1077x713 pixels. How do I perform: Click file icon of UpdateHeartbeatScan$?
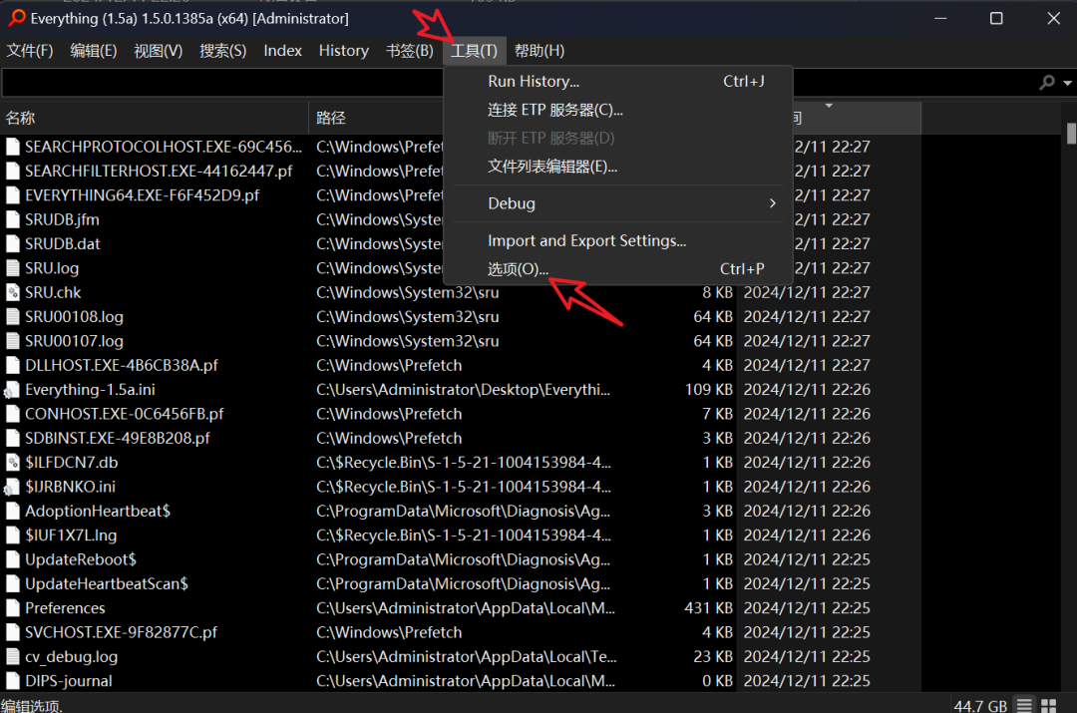12,584
